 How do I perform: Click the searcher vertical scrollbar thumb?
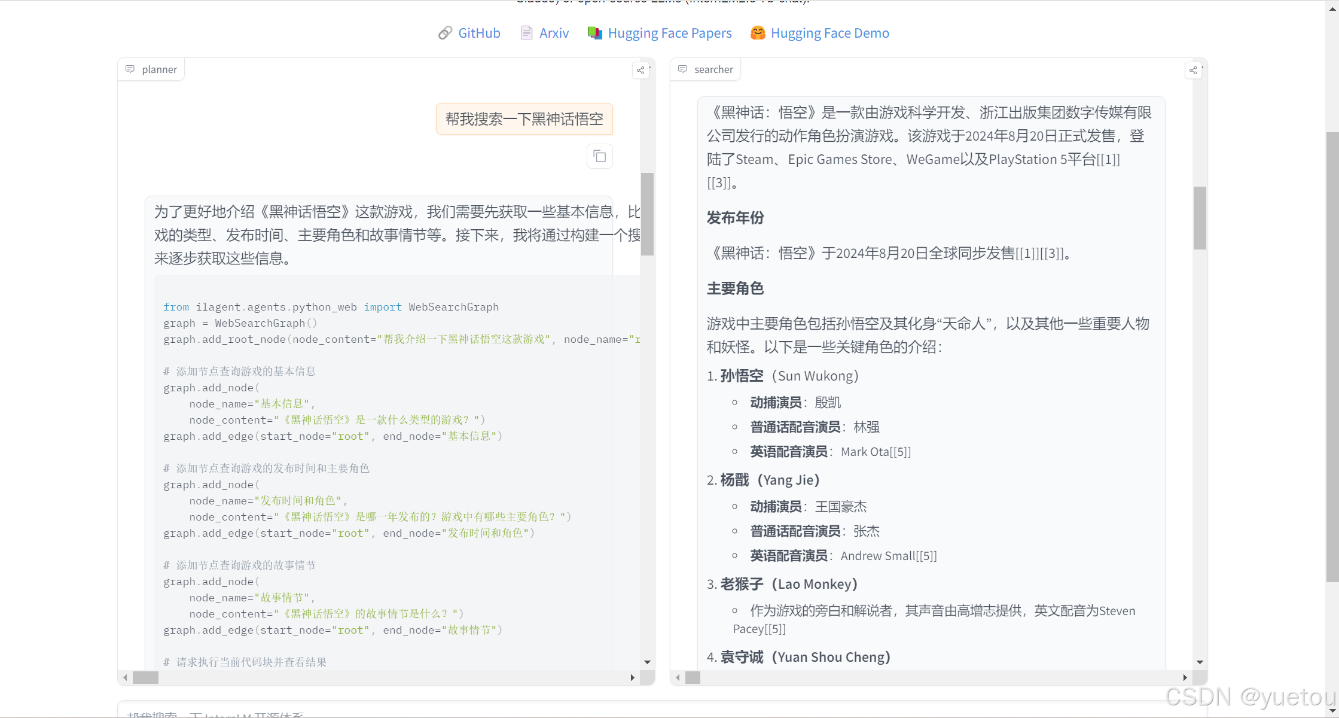[x=1200, y=218]
